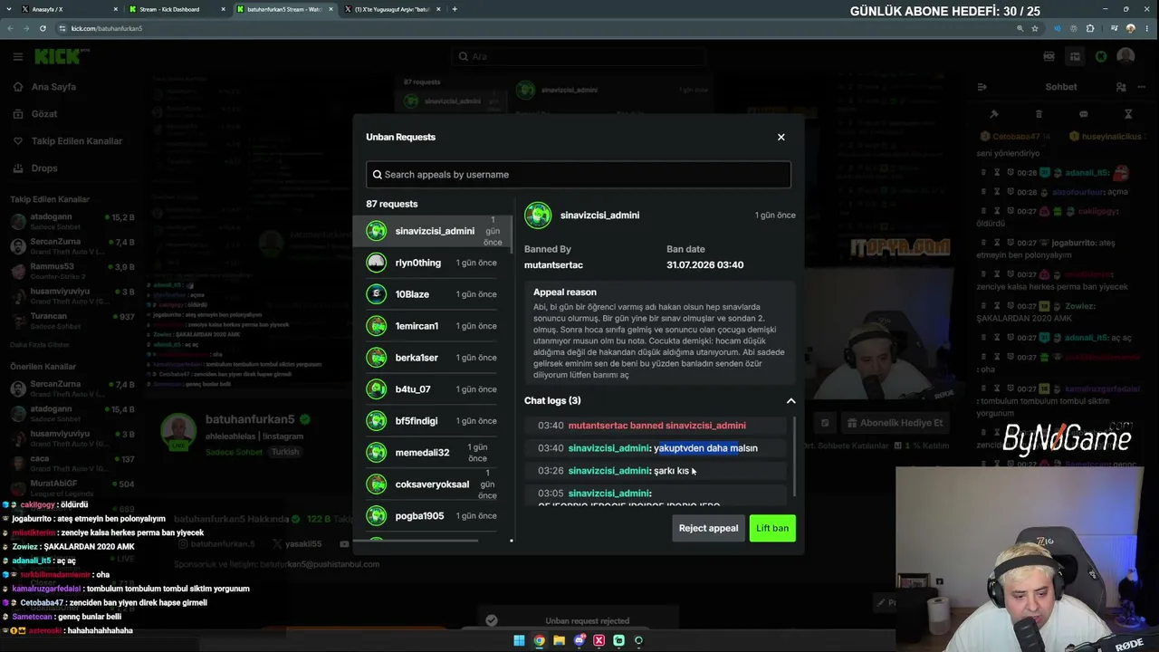The image size is (1159, 652).
Task: Click the Lift ban button
Action: coord(772,528)
